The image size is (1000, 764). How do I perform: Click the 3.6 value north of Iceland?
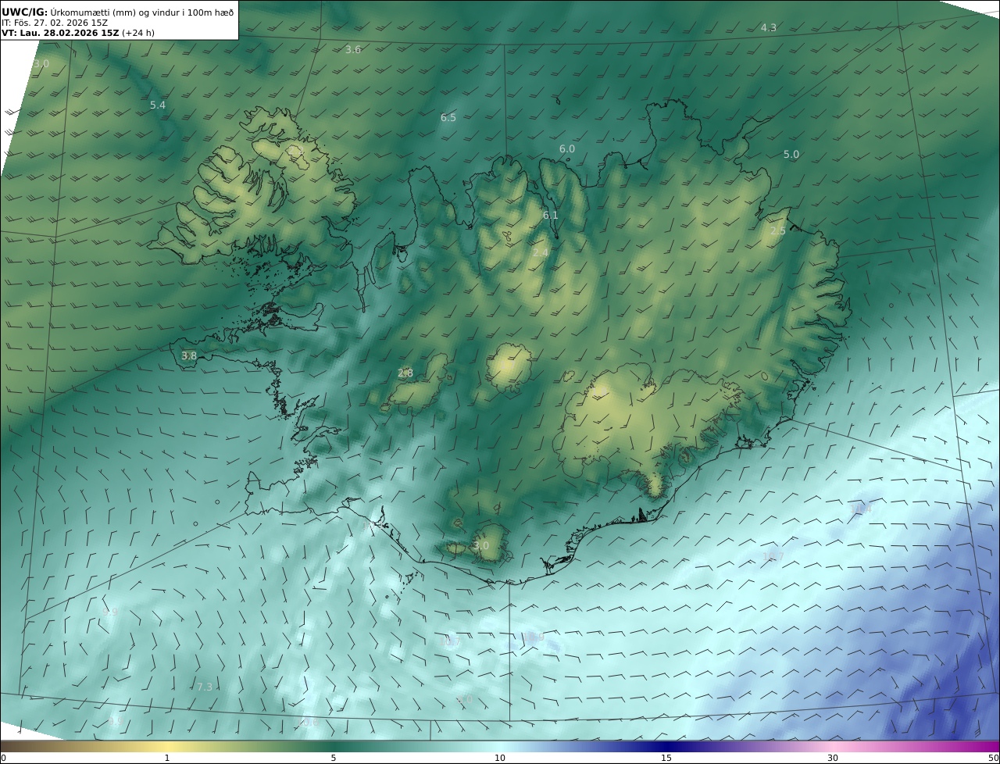[353, 49]
